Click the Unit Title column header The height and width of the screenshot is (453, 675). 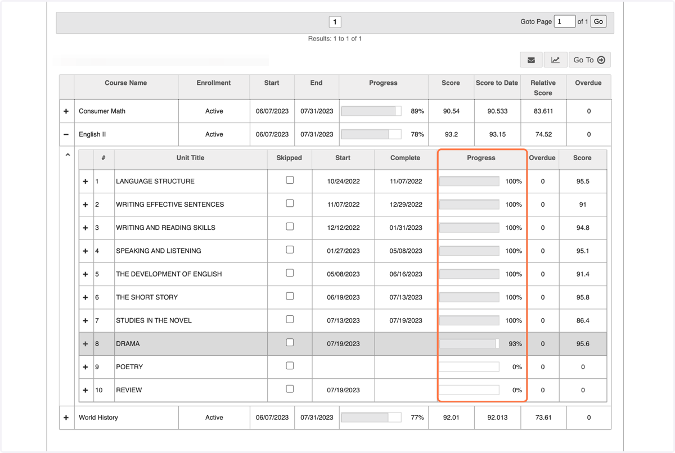pyautogui.click(x=191, y=158)
